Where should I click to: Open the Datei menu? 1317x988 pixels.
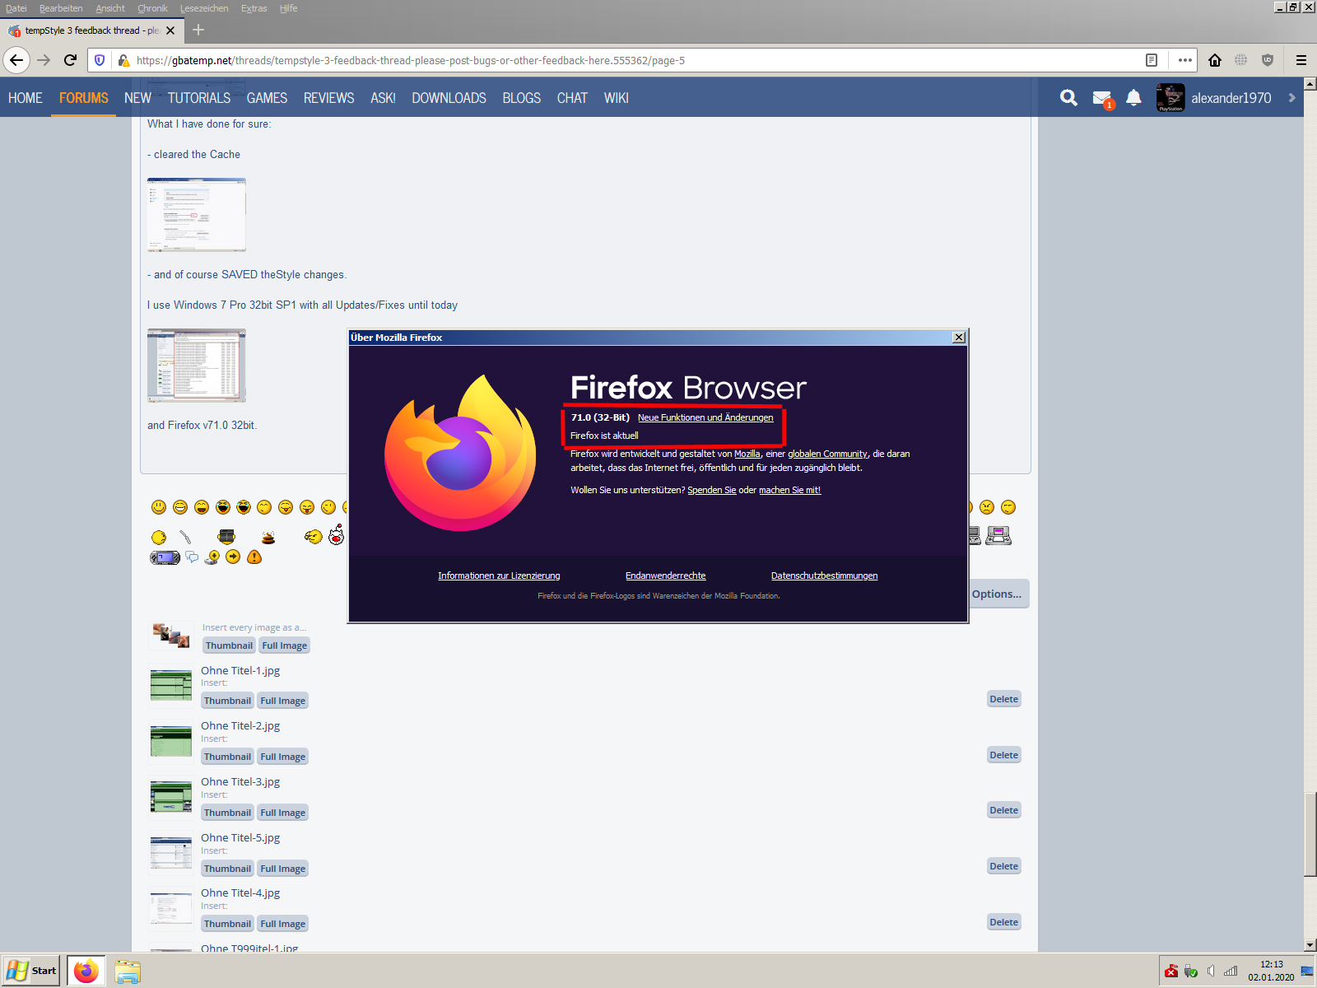click(16, 8)
